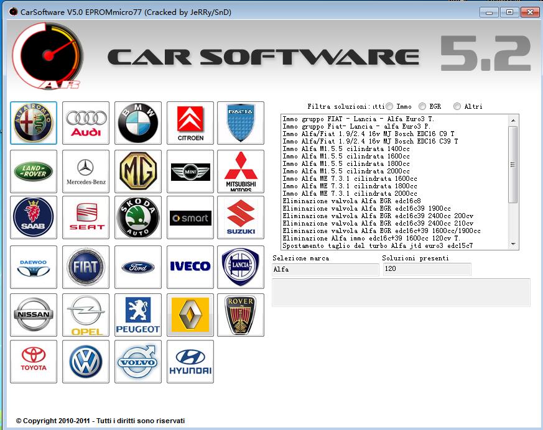The height and width of the screenshot is (430, 543).
Task: Select the Lancia brand logo
Action: coord(241,267)
